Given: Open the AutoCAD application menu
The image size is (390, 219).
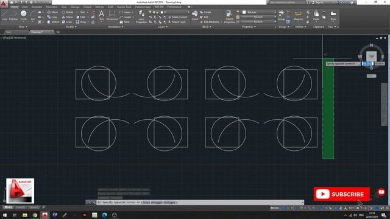Looking at the screenshot, I should tap(4, 3).
